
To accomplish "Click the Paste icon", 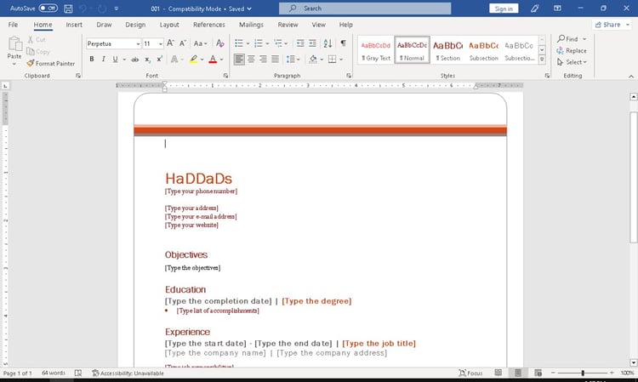I will 14,44.
